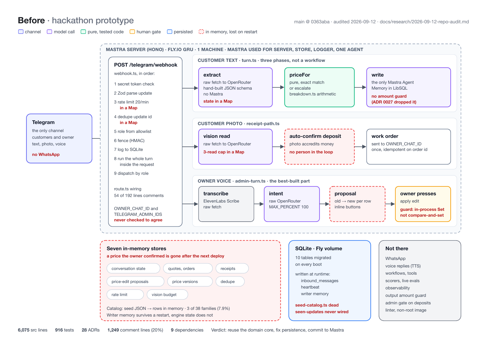Click the conversation state pill
This screenshot has width=487, height=344.
click(133, 269)
